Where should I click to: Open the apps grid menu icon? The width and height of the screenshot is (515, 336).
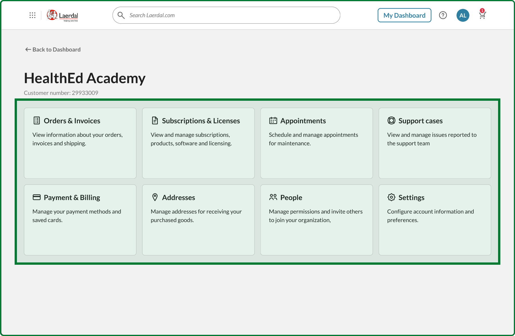pos(32,15)
